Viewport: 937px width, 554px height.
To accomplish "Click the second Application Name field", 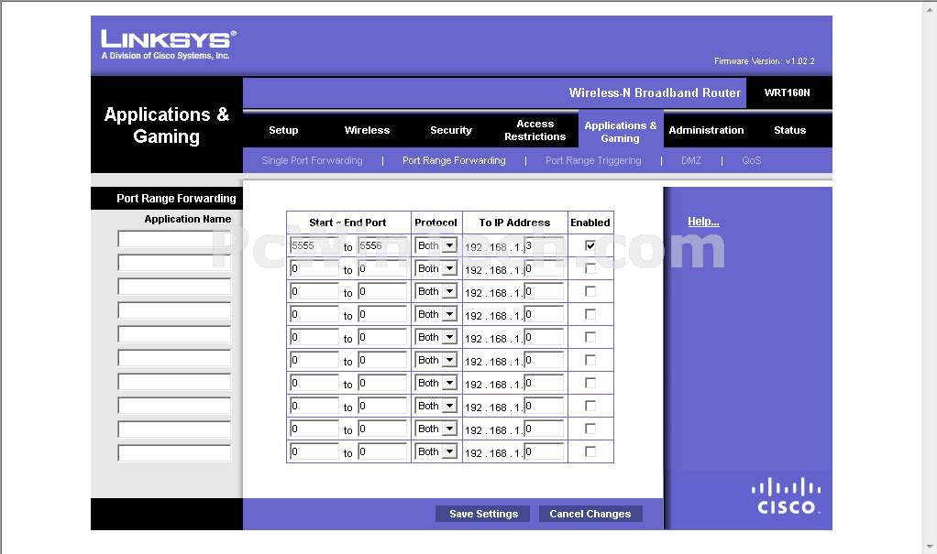I will 174,263.
